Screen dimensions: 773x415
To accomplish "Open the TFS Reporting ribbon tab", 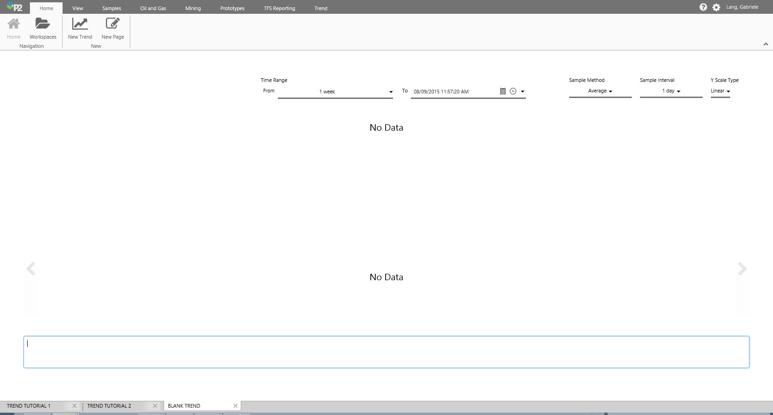I will click(x=279, y=8).
